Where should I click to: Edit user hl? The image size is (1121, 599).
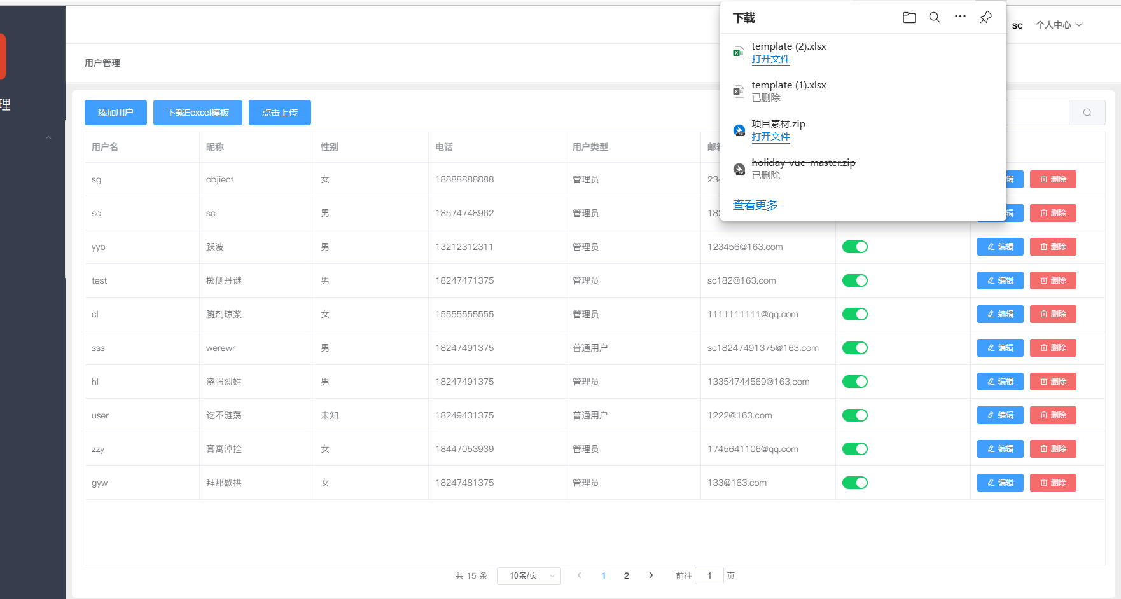tap(1000, 382)
